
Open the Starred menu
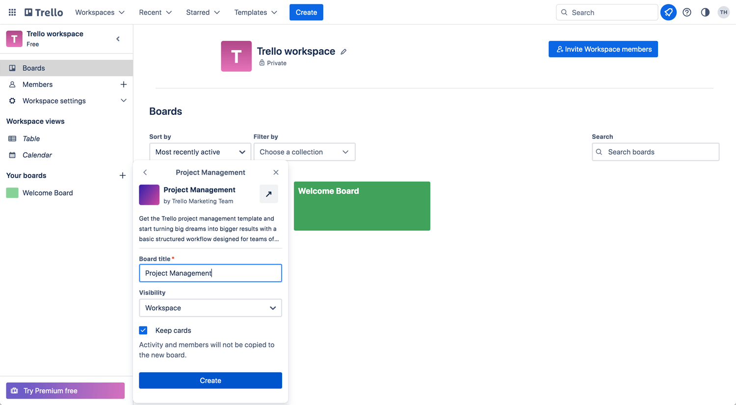tap(203, 12)
